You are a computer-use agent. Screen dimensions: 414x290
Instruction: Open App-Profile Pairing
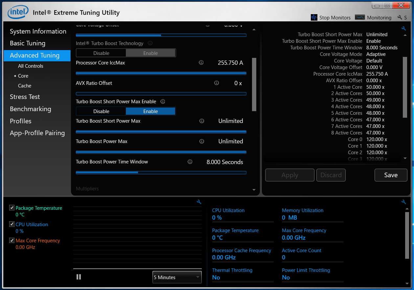(x=37, y=133)
